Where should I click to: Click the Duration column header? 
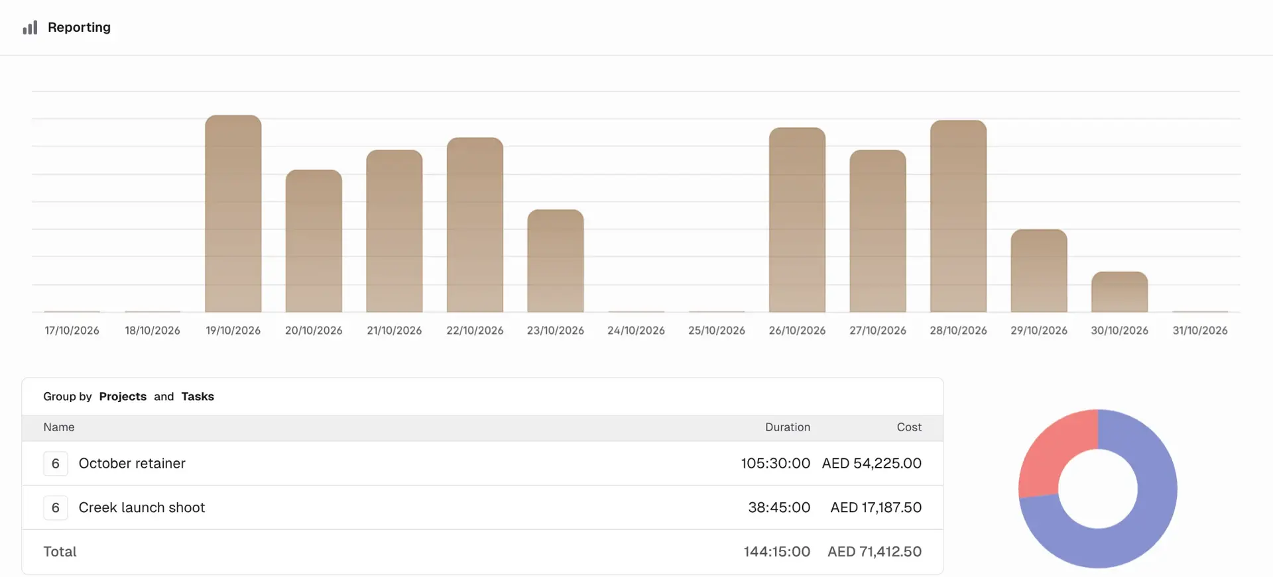click(788, 427)
